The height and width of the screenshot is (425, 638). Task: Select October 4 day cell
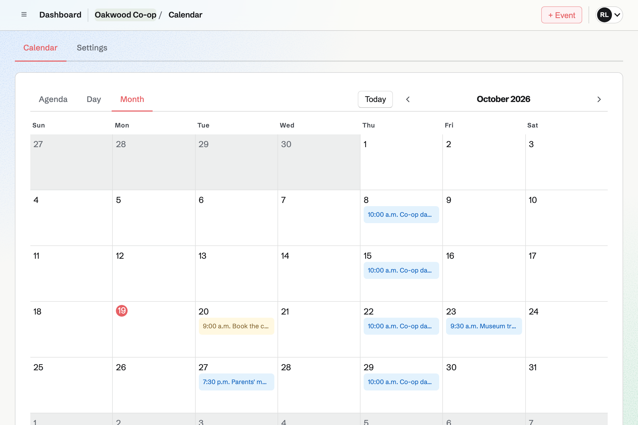71,218
